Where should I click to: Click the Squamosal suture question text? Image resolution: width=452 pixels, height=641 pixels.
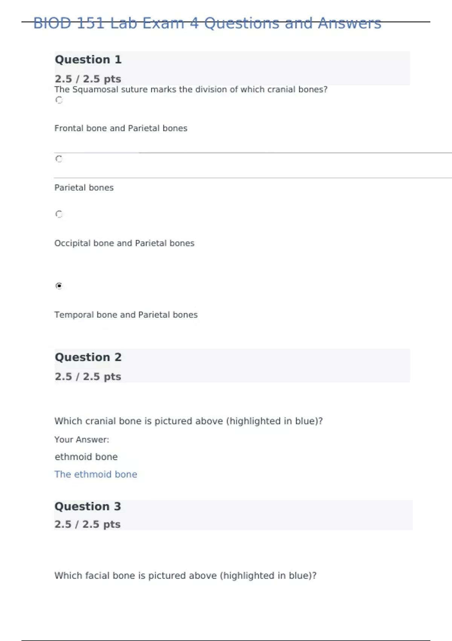(191, 89)
